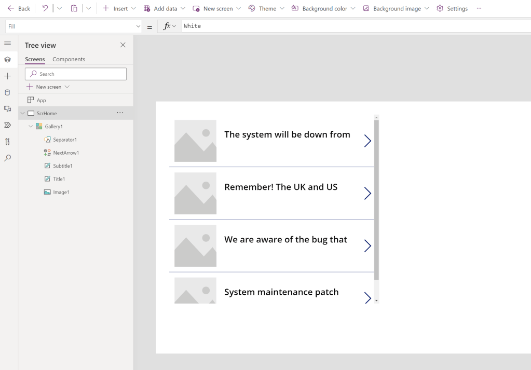
Task: Switch to the Components tab
Action: point(68,59)
